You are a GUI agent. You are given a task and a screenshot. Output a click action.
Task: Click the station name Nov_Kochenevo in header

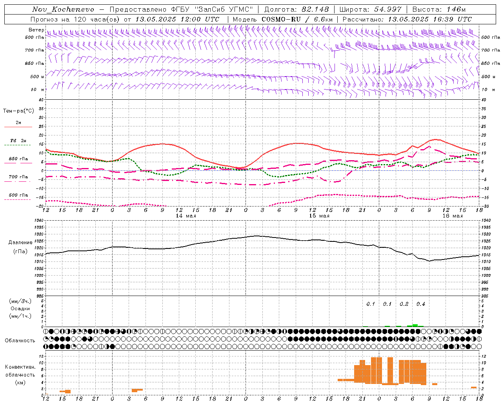coord(63,9)
